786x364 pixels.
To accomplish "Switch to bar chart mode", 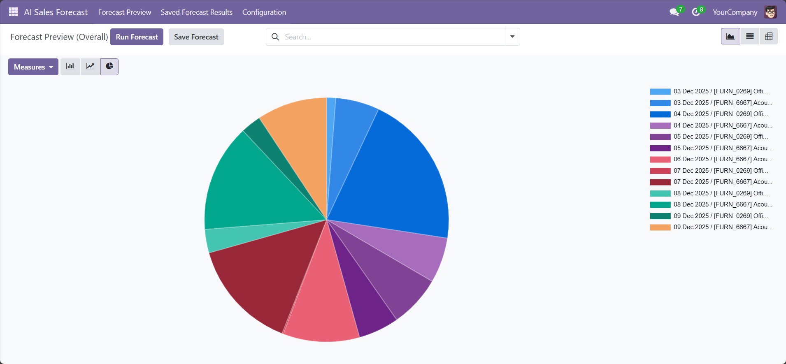I will (70, 67).
